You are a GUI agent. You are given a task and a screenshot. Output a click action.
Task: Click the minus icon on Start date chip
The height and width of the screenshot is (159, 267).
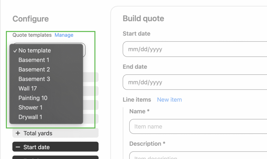[18, 147]
